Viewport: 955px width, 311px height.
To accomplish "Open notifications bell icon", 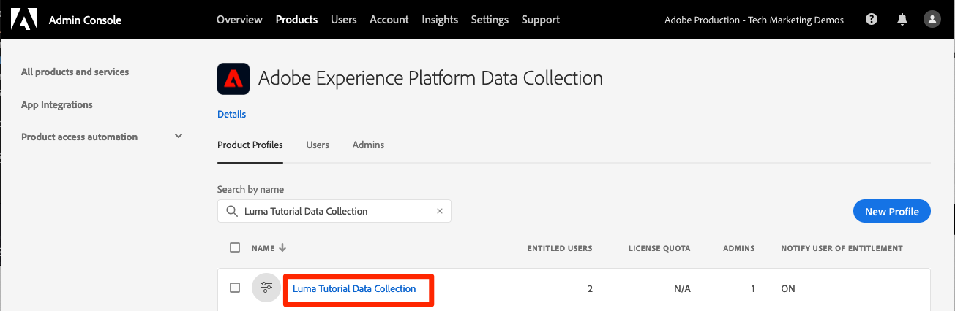I will (902, 20).
